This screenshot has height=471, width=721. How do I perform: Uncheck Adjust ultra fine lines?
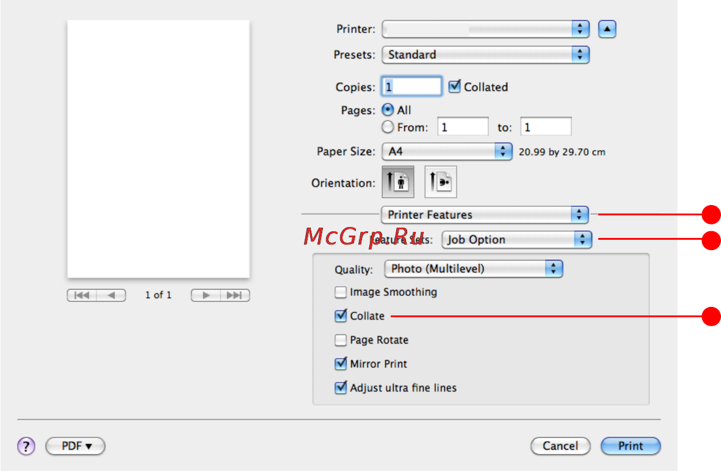[341, 387]
